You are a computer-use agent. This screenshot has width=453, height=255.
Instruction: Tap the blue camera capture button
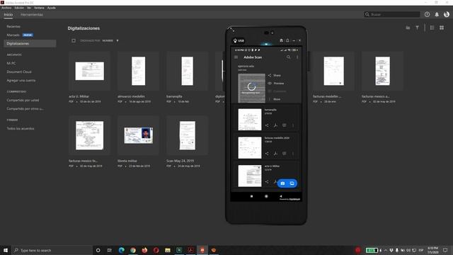tap(282, 183)
